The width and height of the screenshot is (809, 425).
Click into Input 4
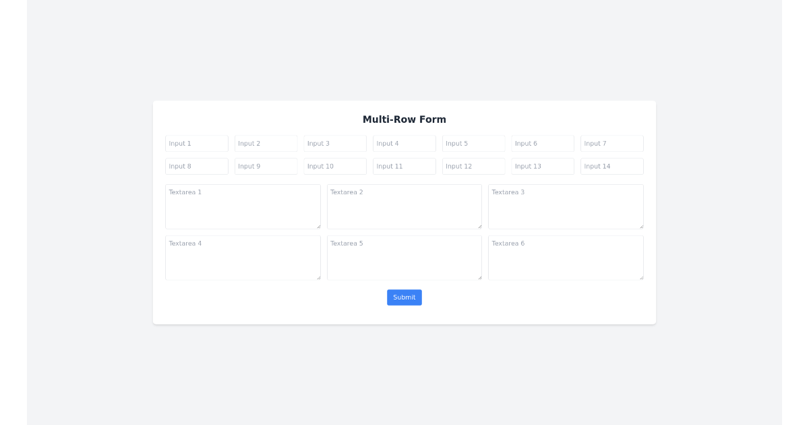[404, 143]
